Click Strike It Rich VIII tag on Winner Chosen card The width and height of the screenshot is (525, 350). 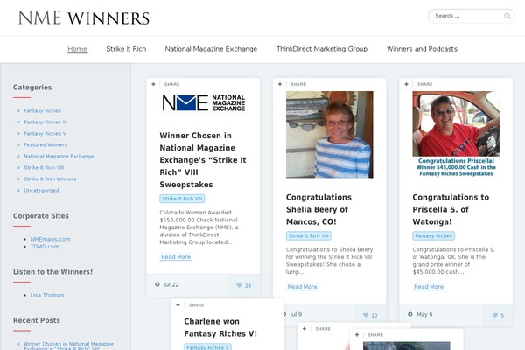coord(182,199)
